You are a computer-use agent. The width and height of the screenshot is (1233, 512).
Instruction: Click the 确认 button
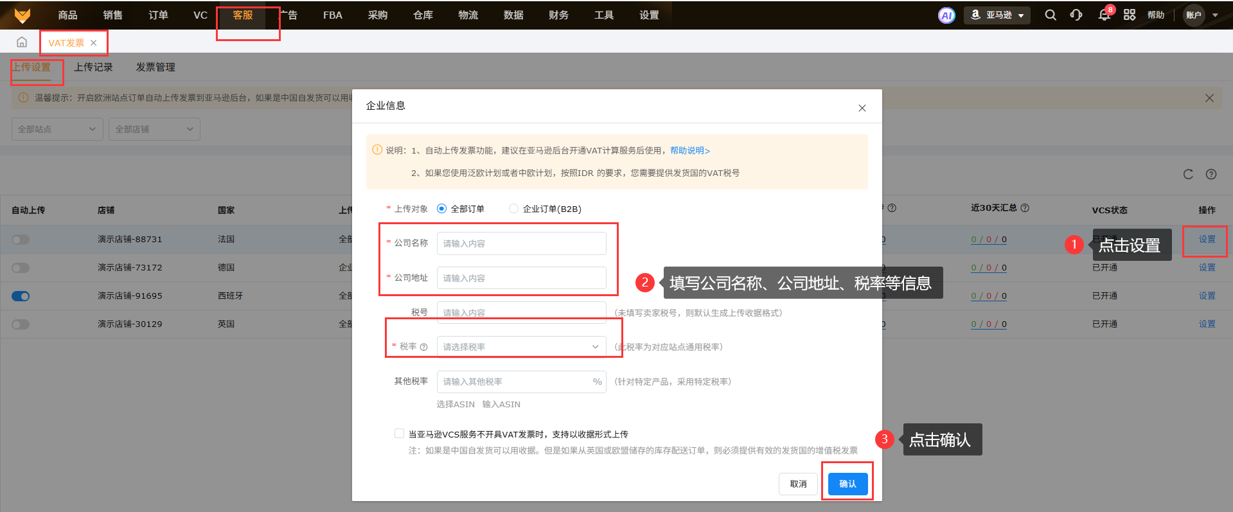[x=847, y=484]
